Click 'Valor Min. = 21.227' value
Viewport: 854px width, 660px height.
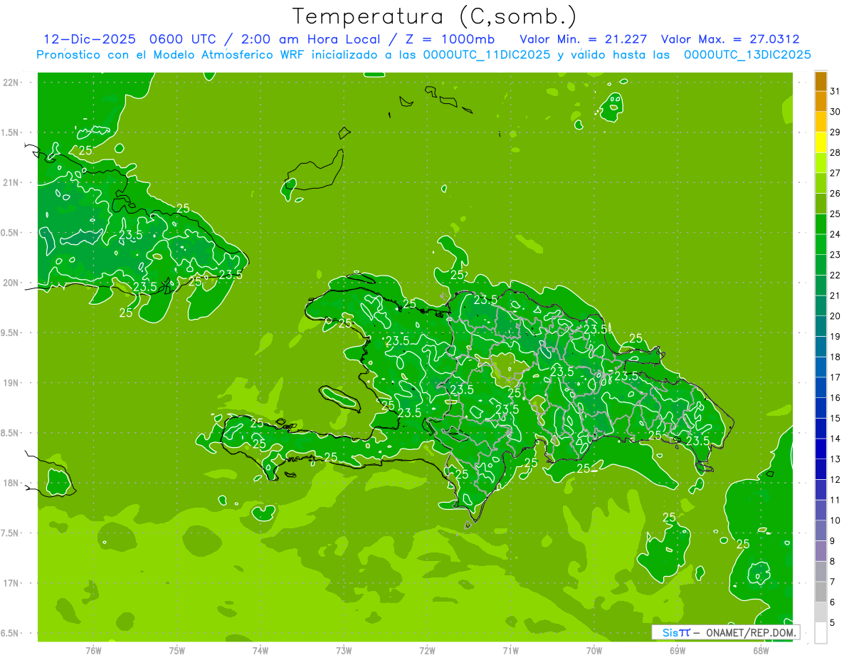pyautogui.click(x=584, y=39)
